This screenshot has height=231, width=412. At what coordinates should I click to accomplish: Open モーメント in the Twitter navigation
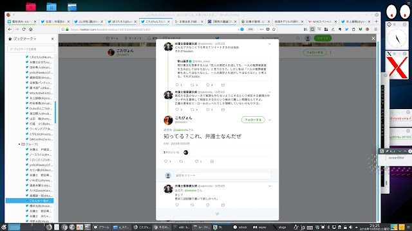(x=133, y=38)
